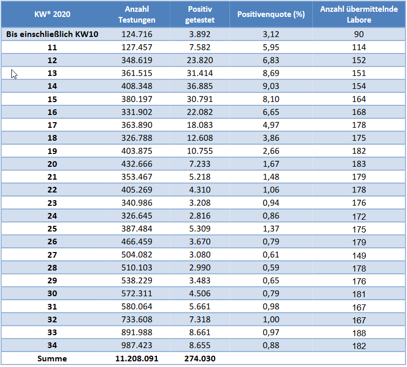
Task: Select the lab count cell showing 188
Action: click(x=359, y=333)
